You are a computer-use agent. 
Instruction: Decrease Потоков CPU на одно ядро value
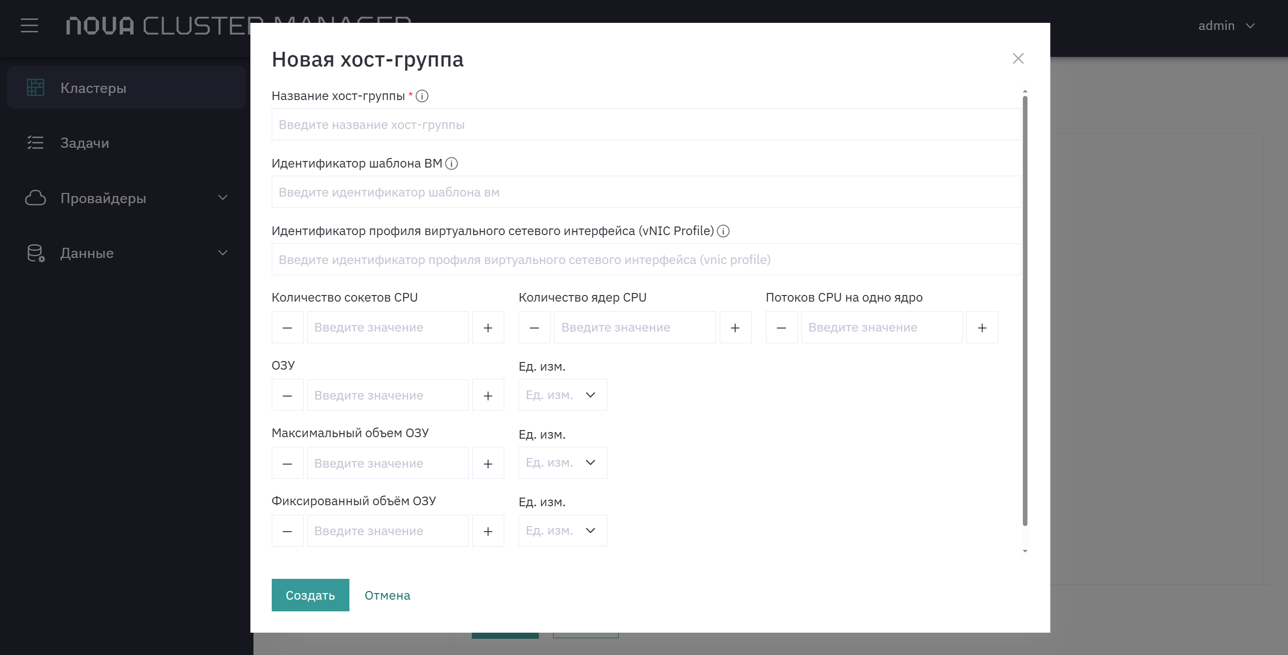[x=782, y=327]
